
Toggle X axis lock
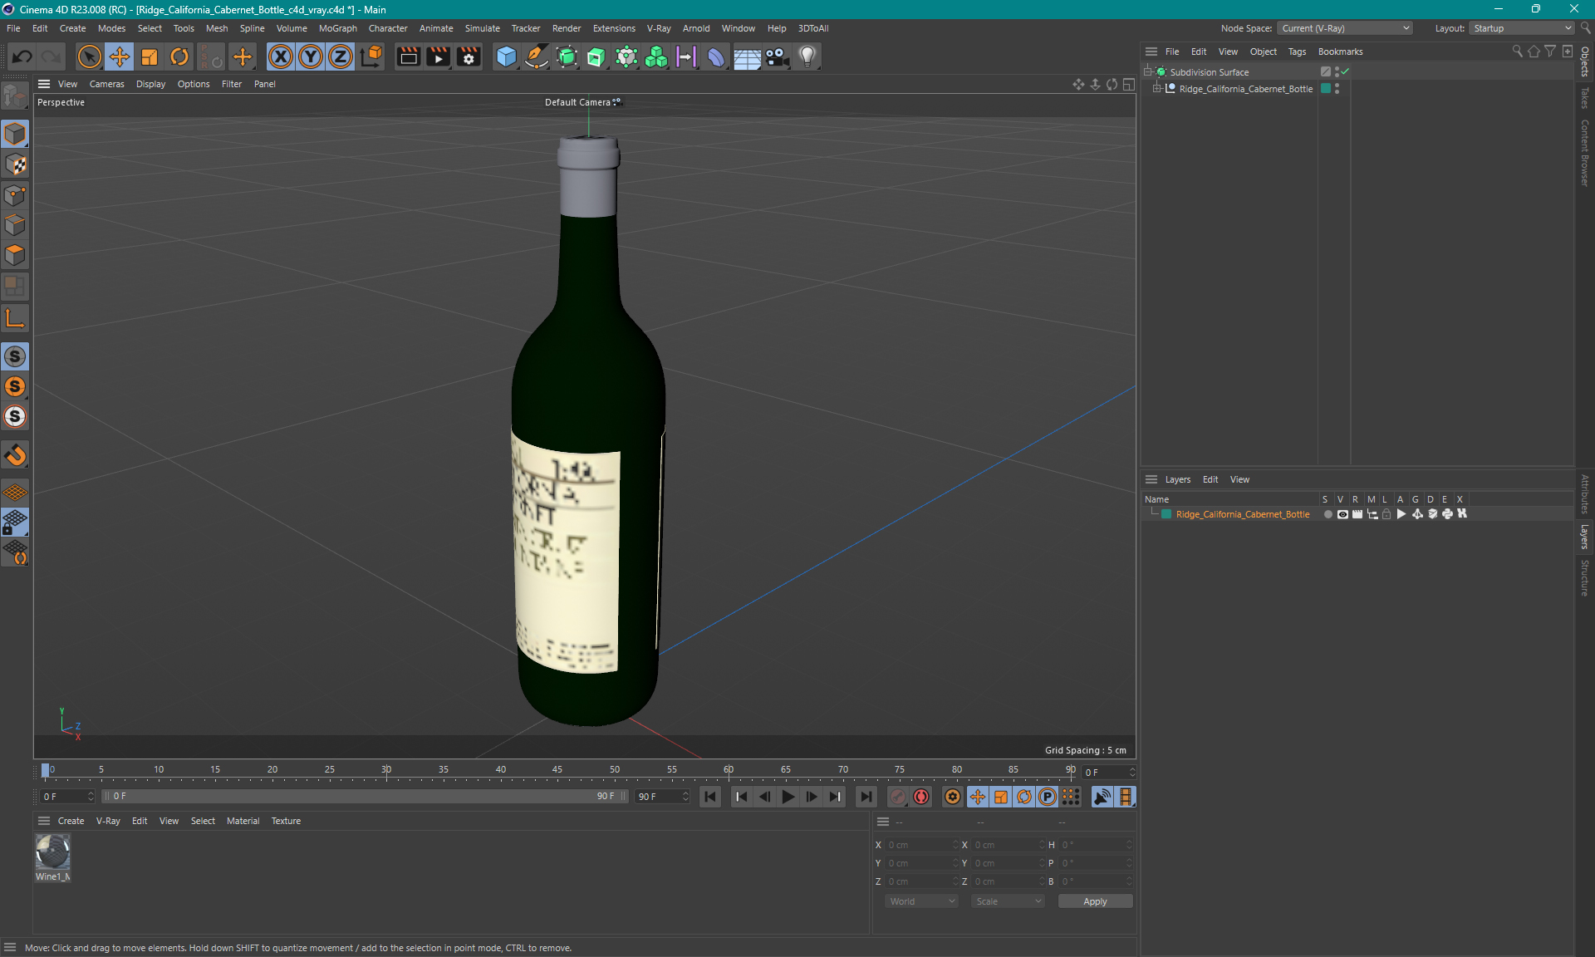click(x=281, y=56)
